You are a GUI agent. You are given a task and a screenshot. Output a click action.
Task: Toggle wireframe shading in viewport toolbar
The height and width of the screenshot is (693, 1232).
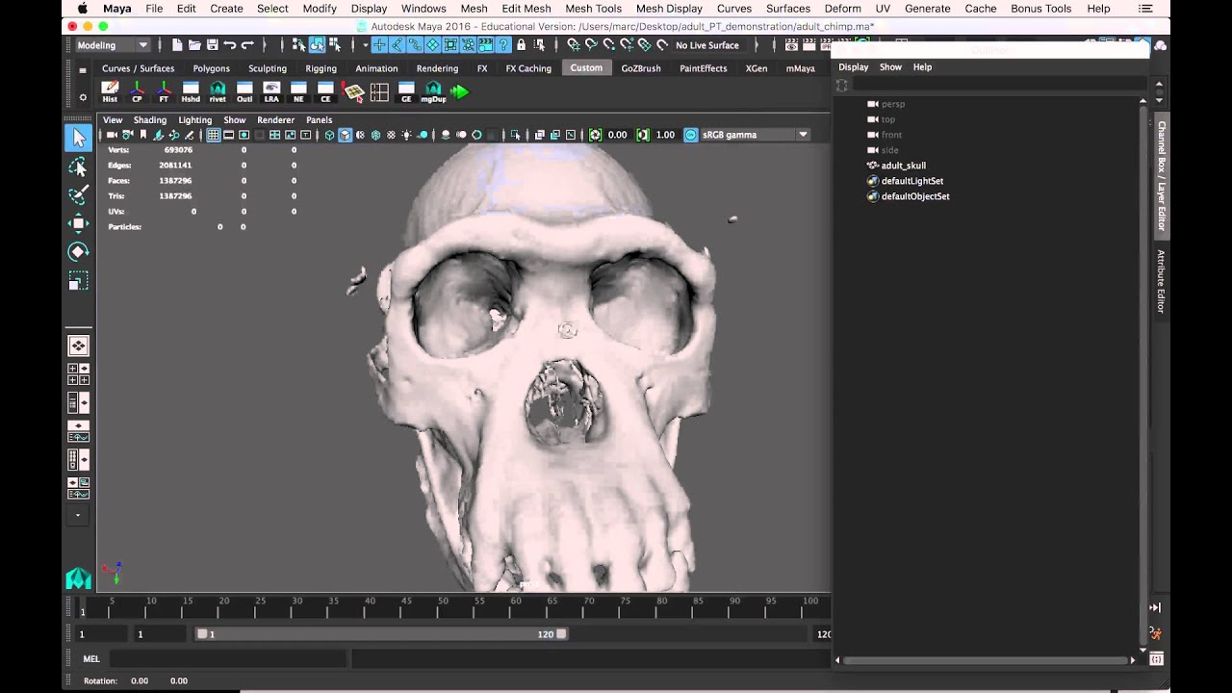coord(329,135)
